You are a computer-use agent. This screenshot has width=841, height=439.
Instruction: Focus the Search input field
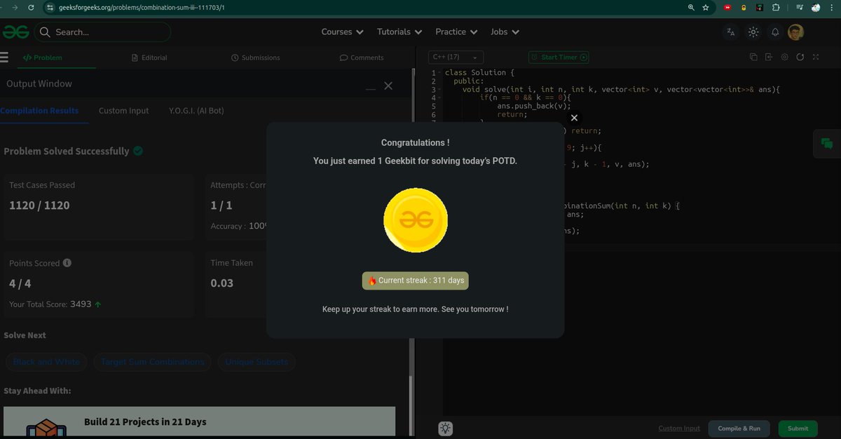click(x=102, y=32)
